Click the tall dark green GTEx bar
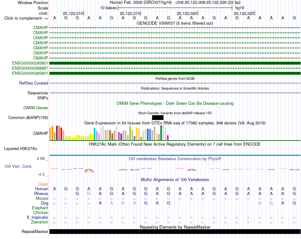The width and height of the screenshot is (301, 239). 161,133
